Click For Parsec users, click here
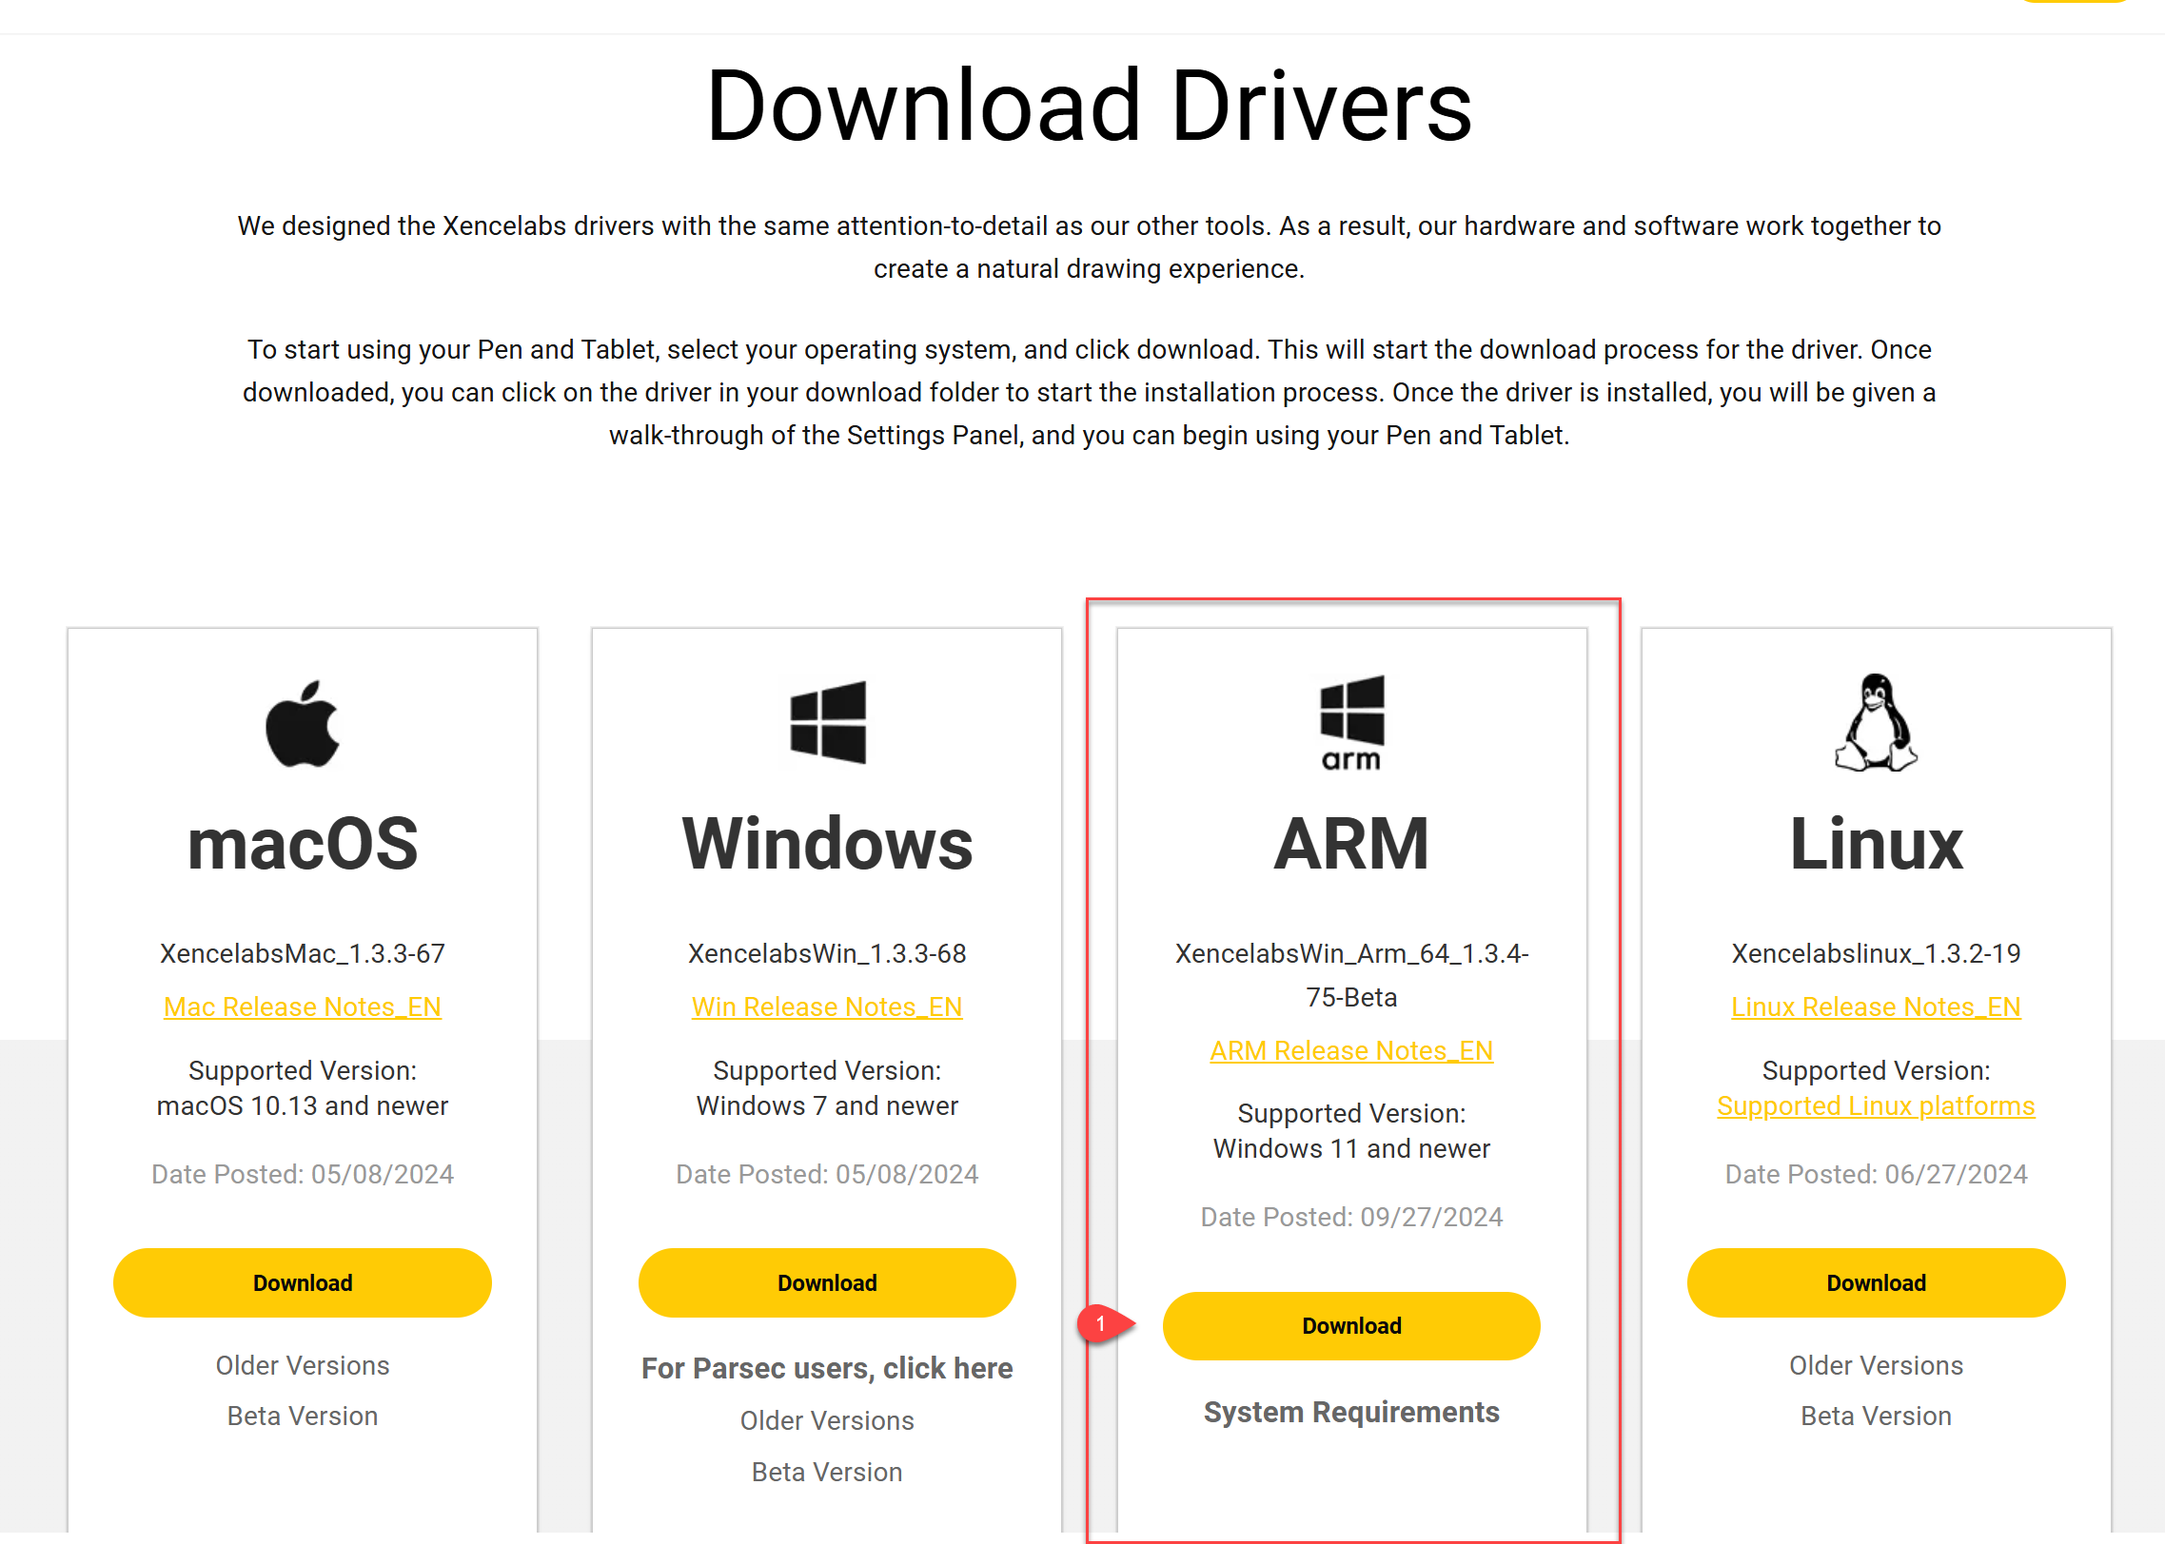The height and width of the screenshot is (1544, 2165). click(x=827, y=1368)
